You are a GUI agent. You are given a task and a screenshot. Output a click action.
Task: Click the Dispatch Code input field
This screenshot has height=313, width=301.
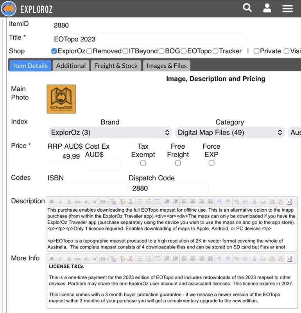click(x=168, y=188)
